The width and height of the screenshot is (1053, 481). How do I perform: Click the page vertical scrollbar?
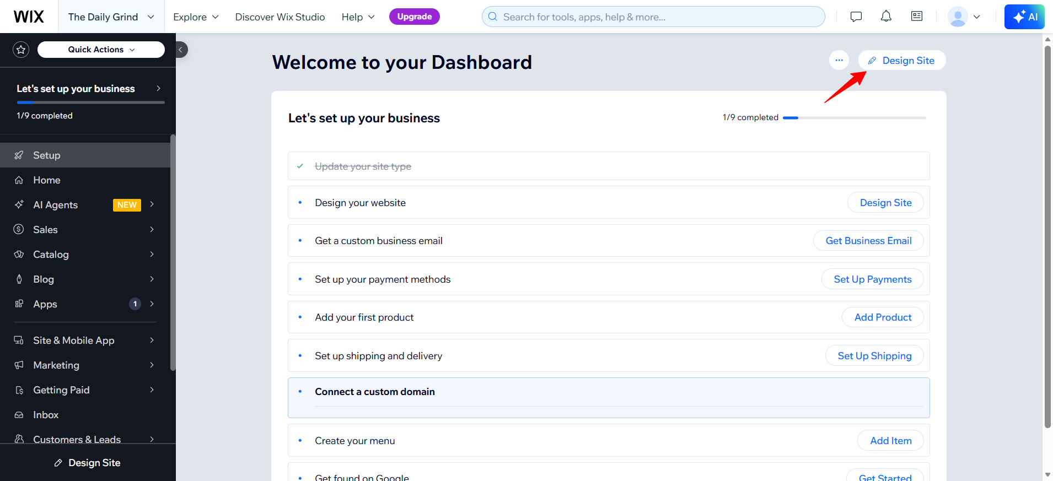(x=1047, y=237)
